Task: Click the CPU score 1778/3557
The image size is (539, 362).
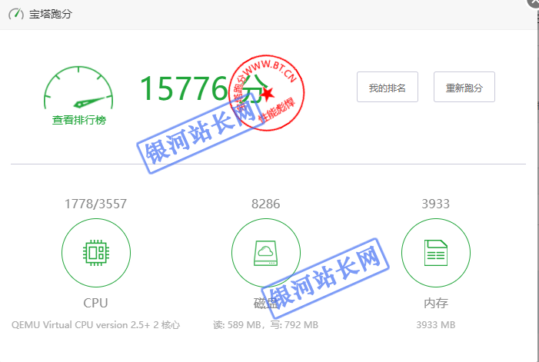Action: 95,204
